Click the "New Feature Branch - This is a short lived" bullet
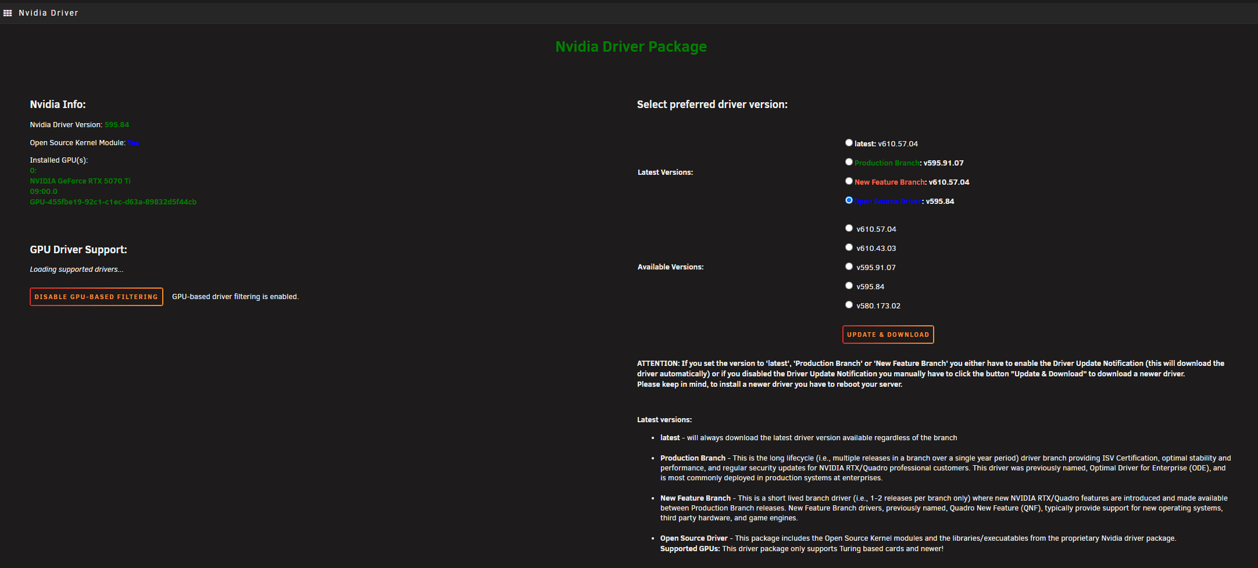The height and width of the screenshot is (568, 1258). click(x=944, y=508)
